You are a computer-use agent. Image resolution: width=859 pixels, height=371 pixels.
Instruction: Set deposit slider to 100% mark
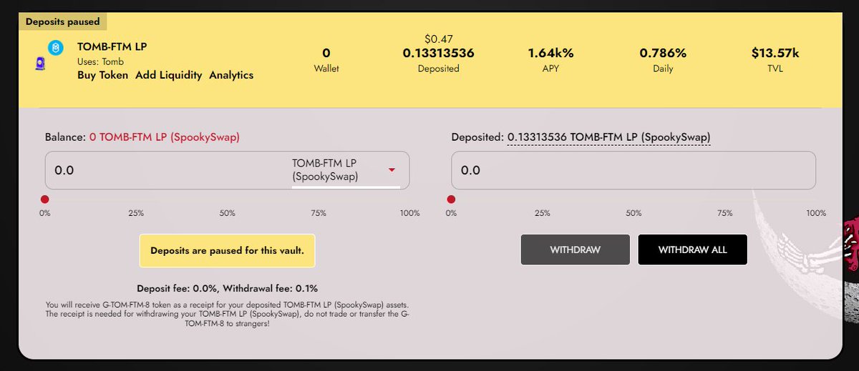pyautogui.click(x=410, y=213)
